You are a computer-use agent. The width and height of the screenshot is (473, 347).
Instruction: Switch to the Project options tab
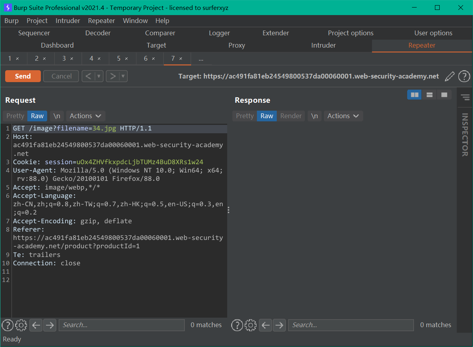tap(350, 33)
